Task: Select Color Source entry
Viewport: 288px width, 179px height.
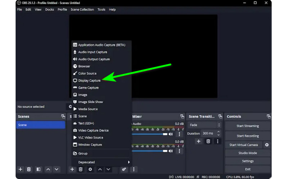Action: 102,73
